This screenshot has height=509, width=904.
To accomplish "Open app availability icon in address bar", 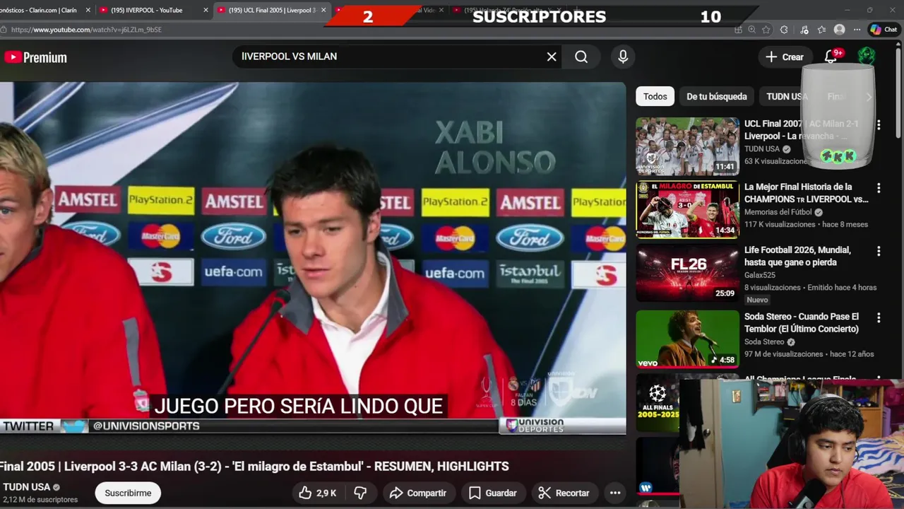I will 738,30.
